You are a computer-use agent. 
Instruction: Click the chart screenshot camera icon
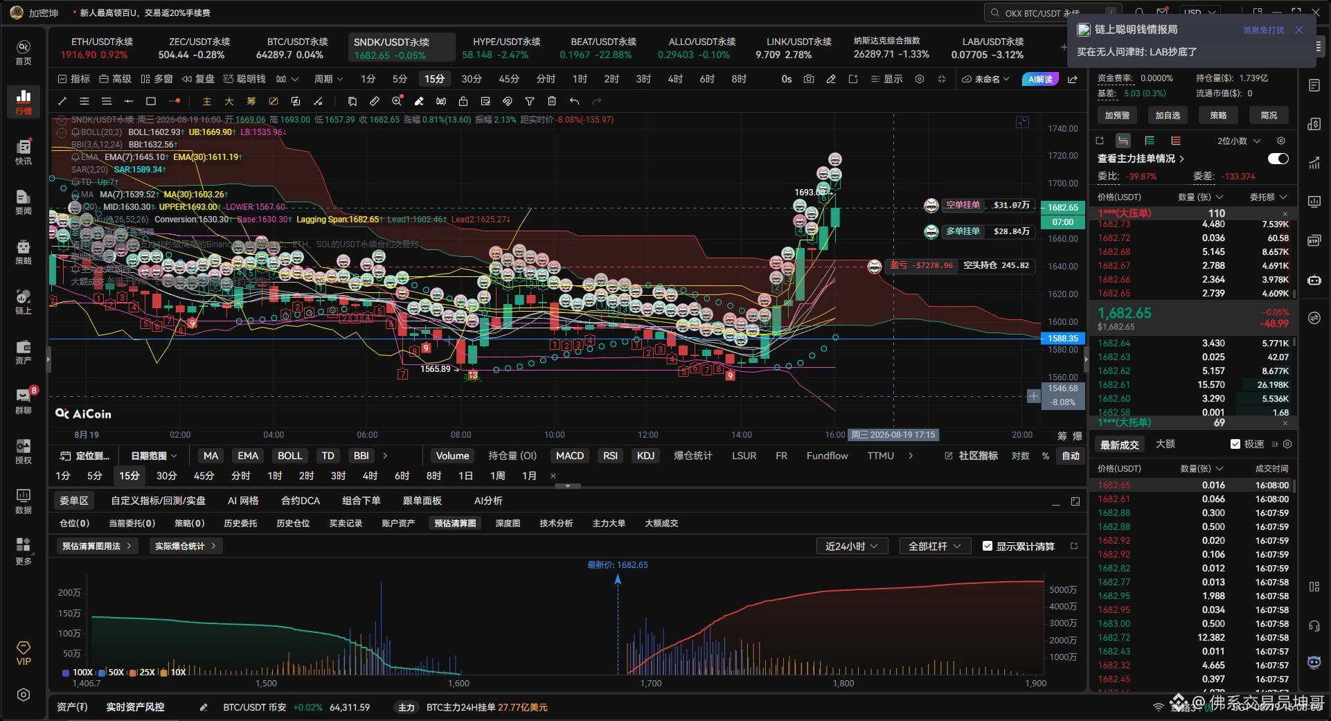tap(809, 79)
